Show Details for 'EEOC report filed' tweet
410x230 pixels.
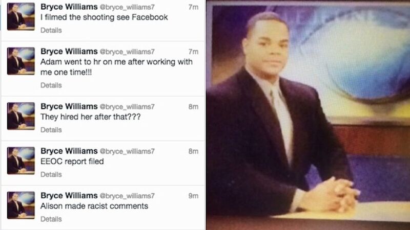click(51, 174)
